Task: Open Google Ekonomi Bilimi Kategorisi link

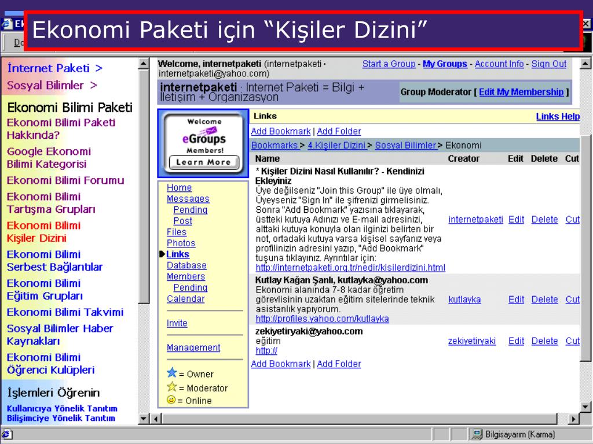Action: [x=49, y=157]
